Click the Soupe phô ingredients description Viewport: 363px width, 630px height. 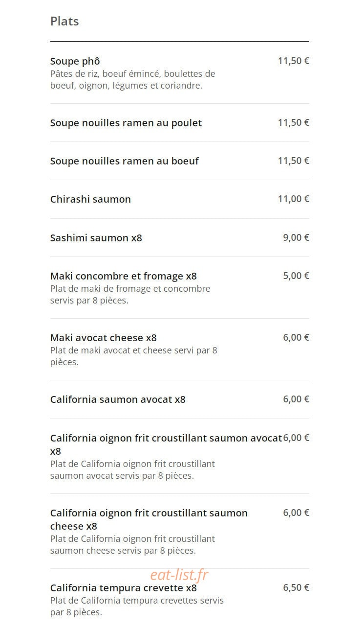coord(133,80)
